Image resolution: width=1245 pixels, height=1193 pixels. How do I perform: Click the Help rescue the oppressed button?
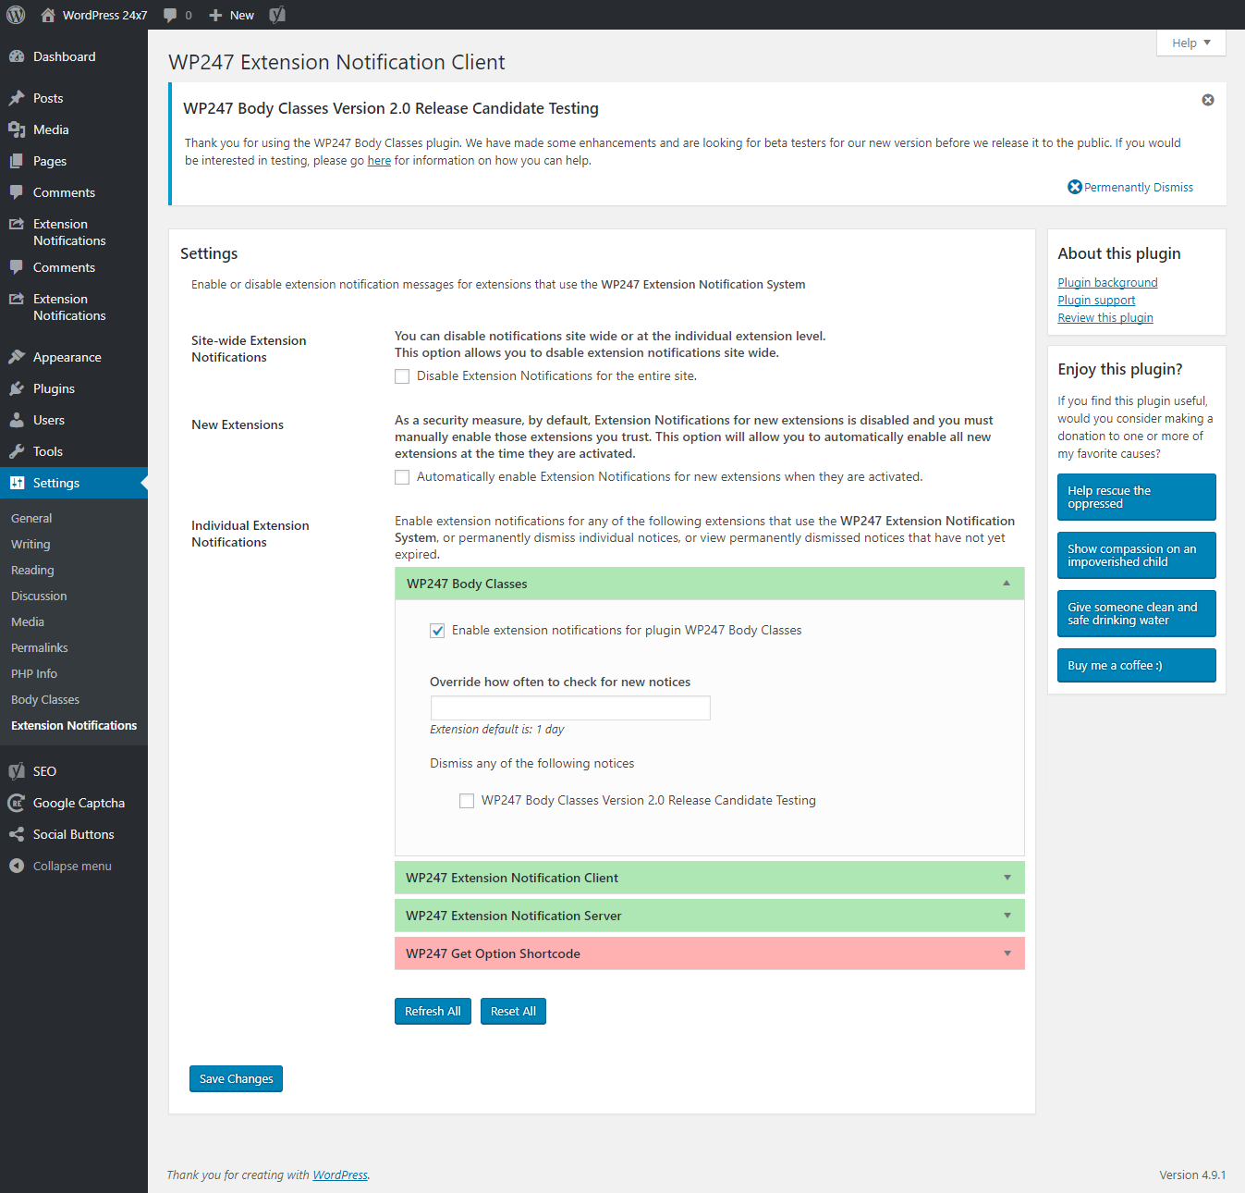[1137, 498]
